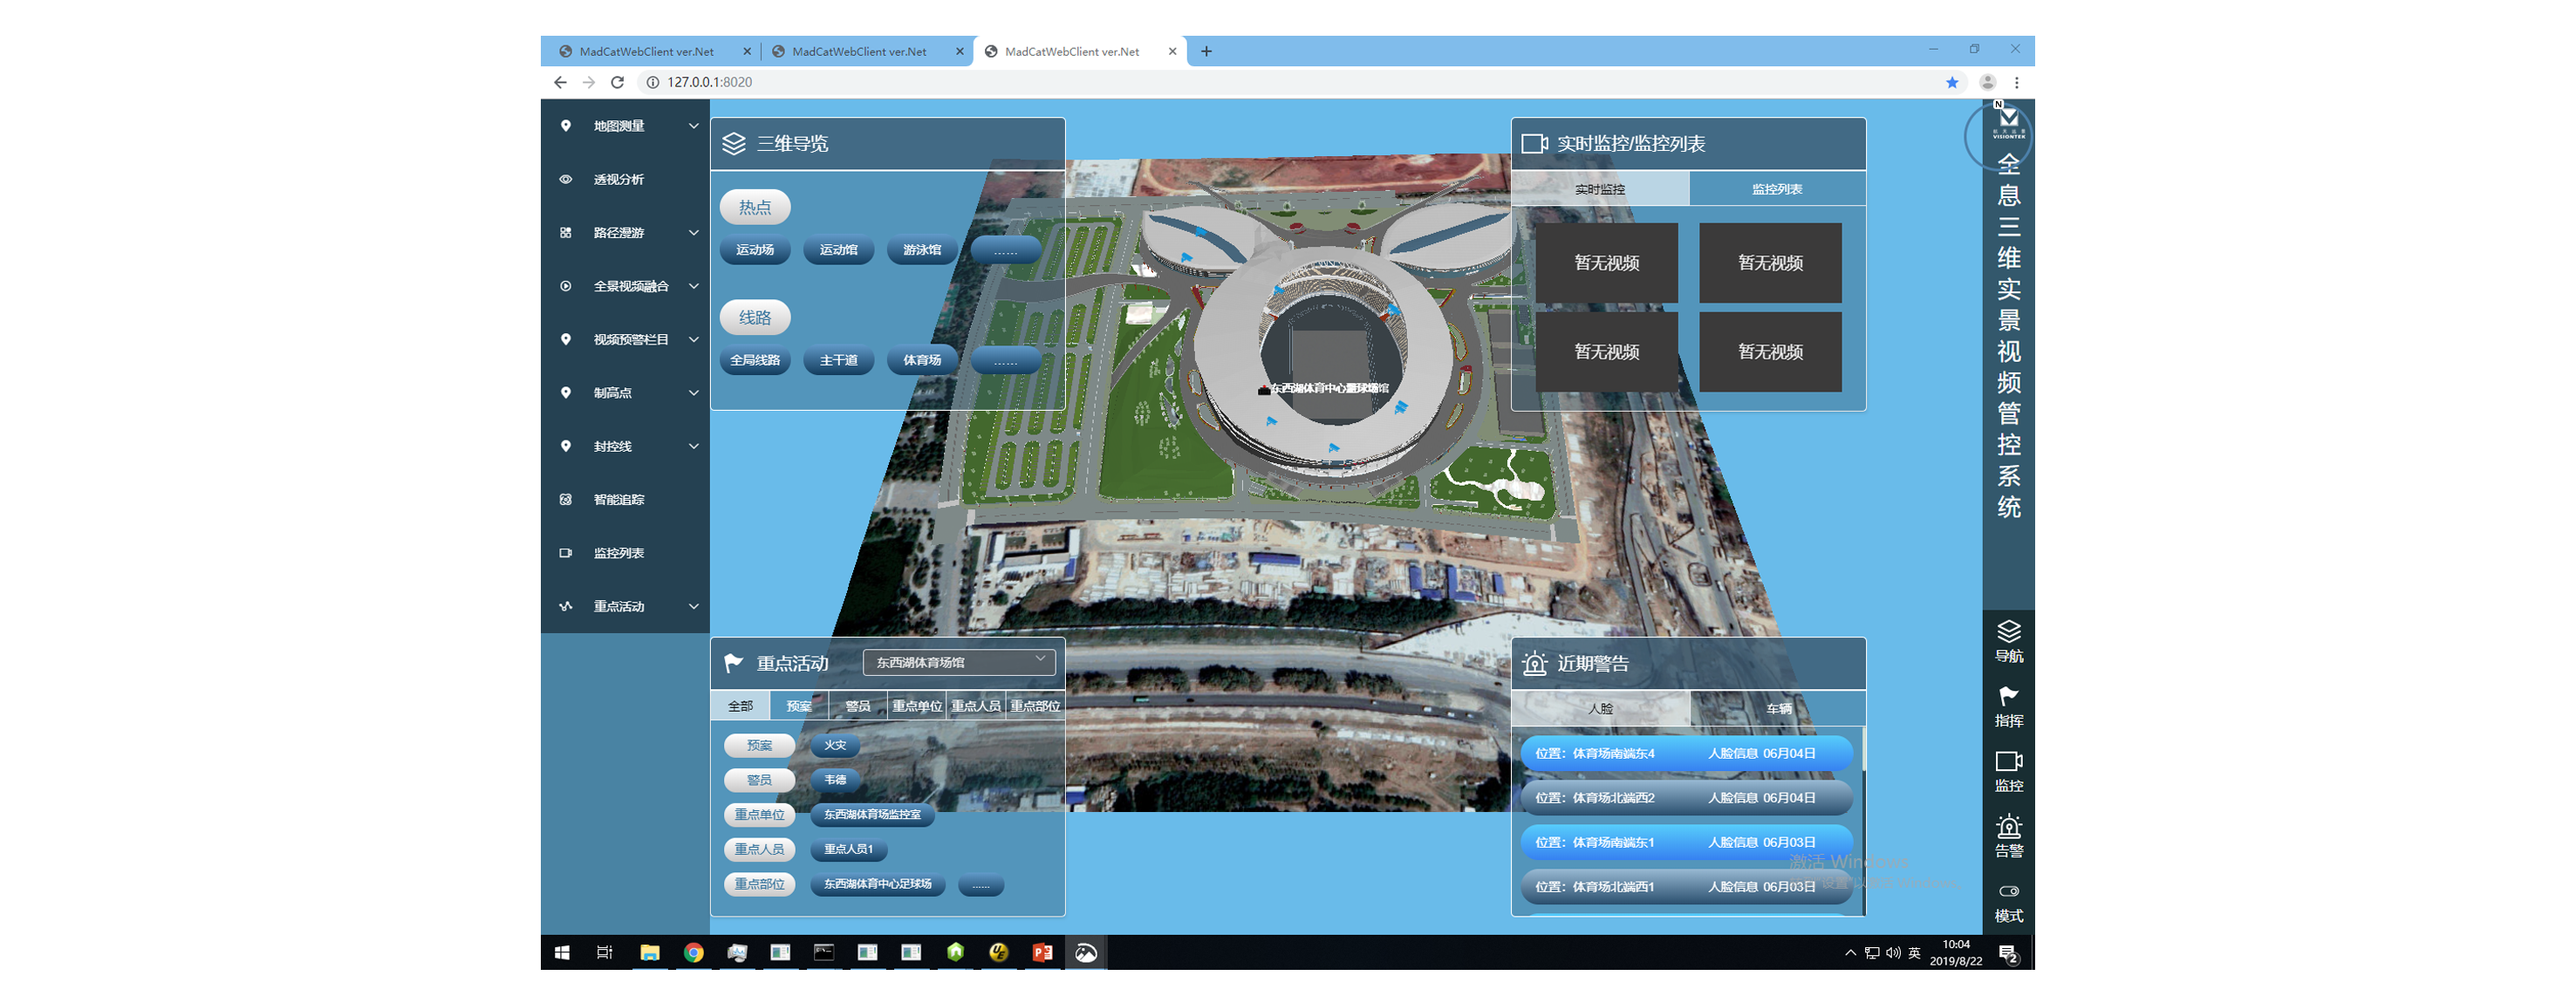2576x1003 pixels.
Task: Show hidden system tray icons
Action: point(1850,953)
